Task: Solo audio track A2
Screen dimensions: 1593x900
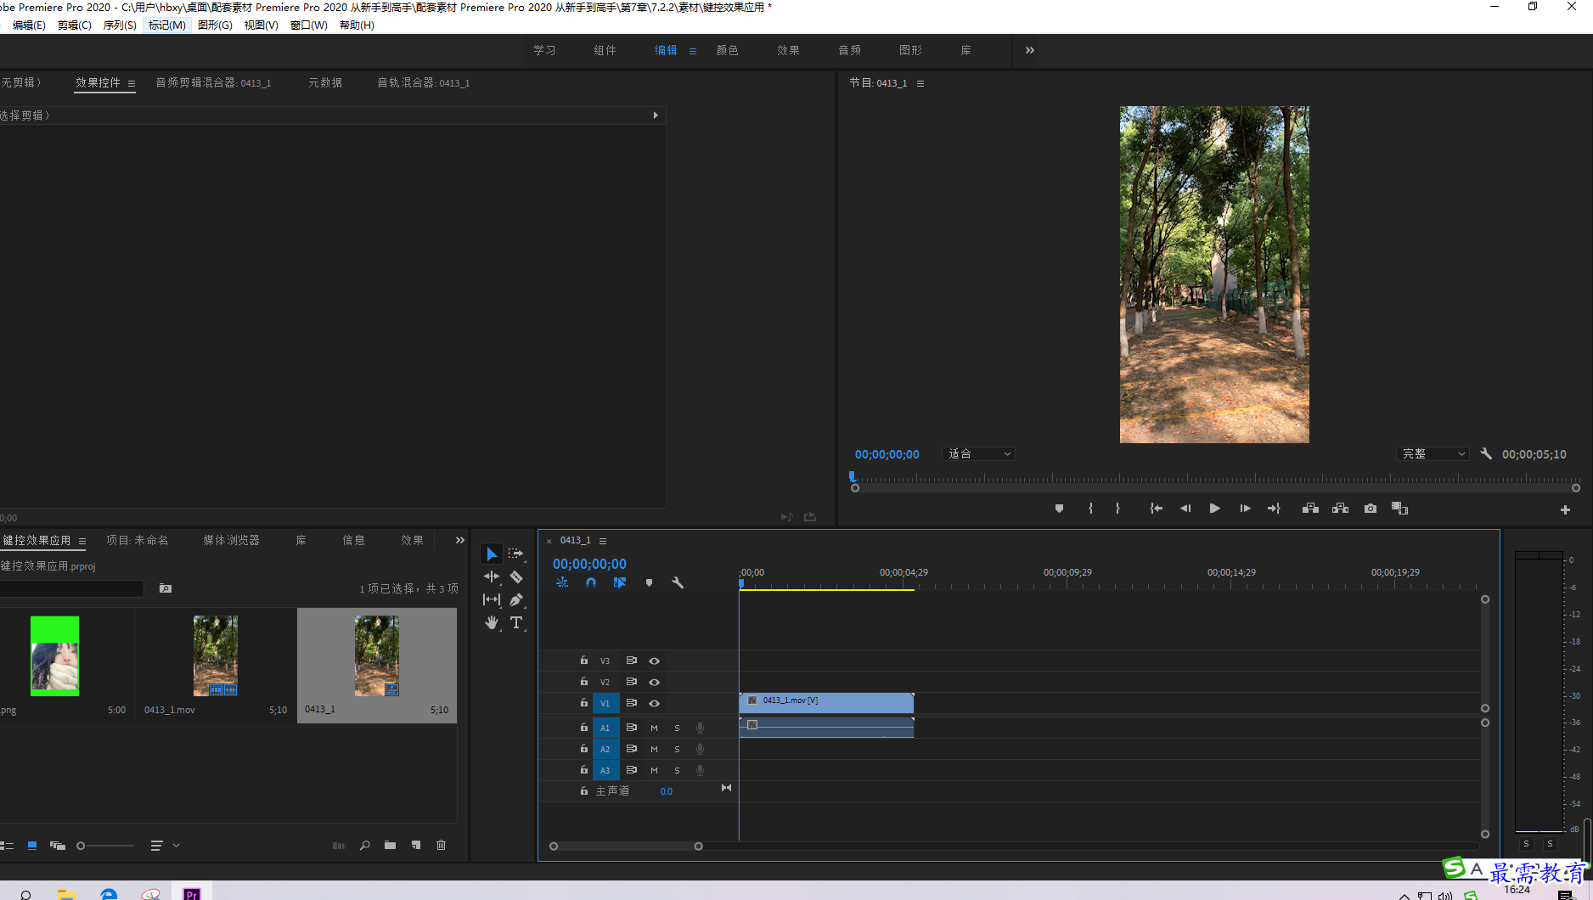Action: (x=677, y=749)
